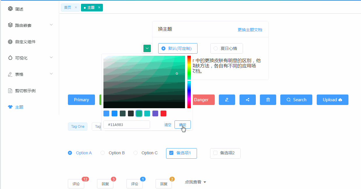Open the 更换主题文档 link
This screenshot has height=189, width=361.
[250, 30]
